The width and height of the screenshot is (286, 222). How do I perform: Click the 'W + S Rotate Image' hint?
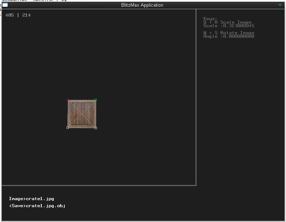229,33
